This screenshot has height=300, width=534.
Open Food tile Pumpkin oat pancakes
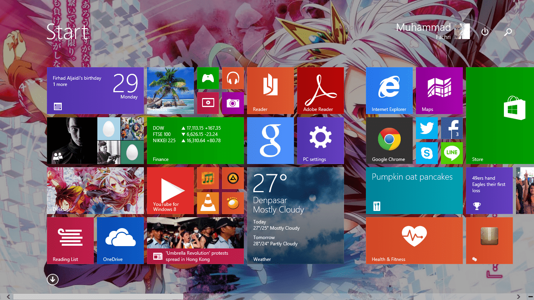(414, 191)
